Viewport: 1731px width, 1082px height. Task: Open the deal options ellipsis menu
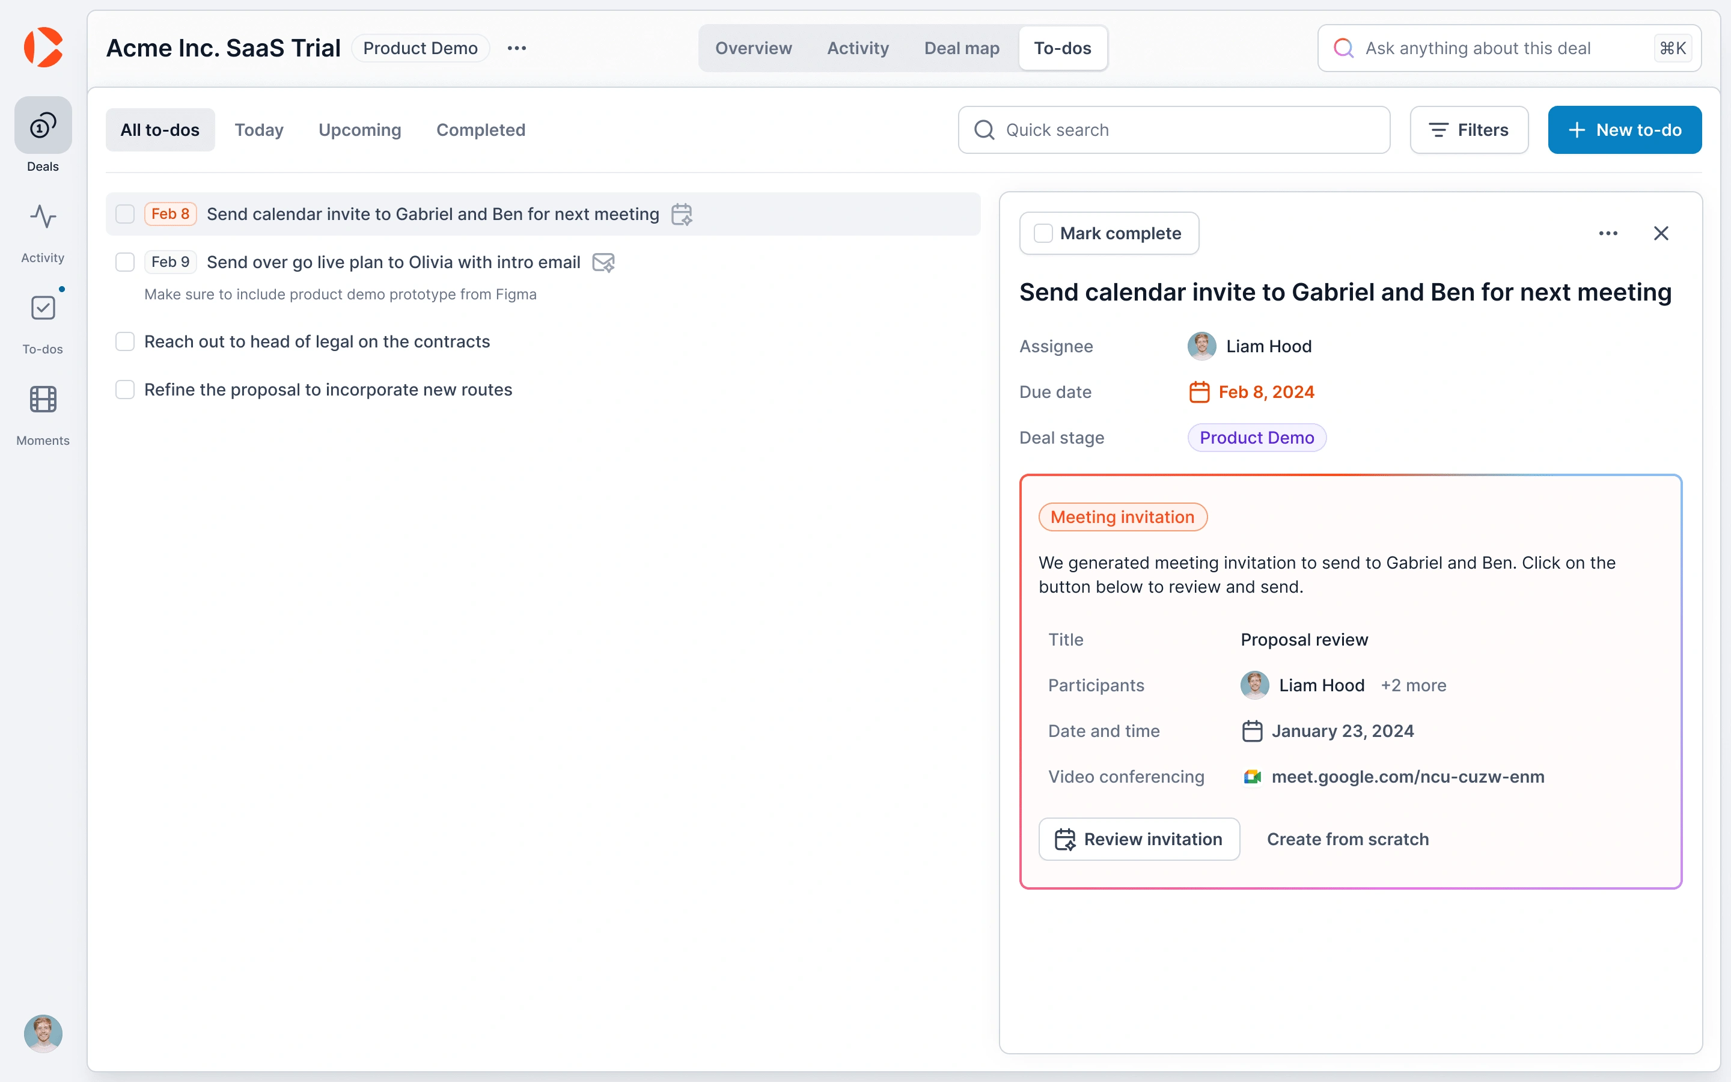pyautogui.click(x=516, y=48)
